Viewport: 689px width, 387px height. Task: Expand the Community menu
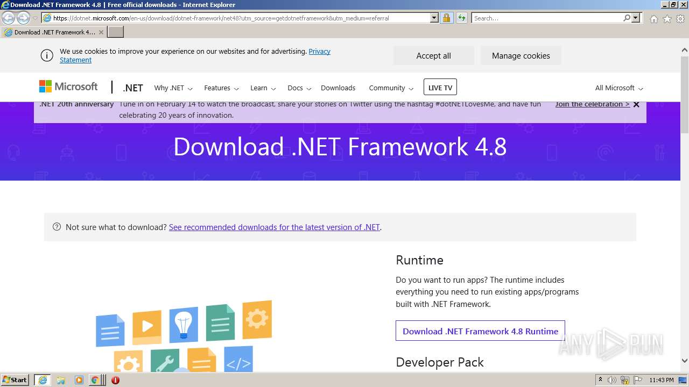(x=391, y=88)
